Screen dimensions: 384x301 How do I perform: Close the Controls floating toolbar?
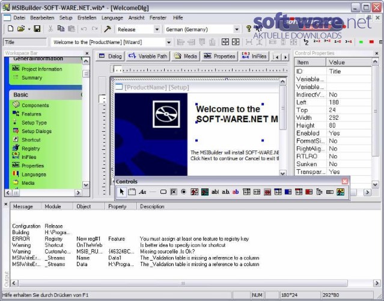coord(344,181)
